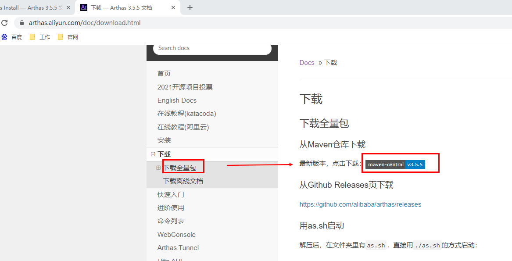This screenshot has width=512, height=261.
Task: Click the 从Maven仓库下载 heading
Action: tap(333, 144)
